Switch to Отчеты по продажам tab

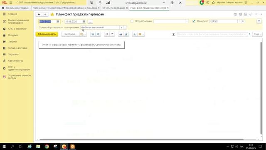click(113, 8)
